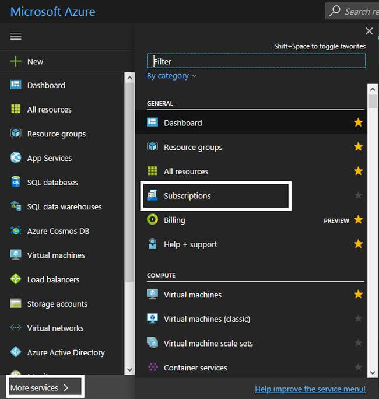
Task: Unfavorite Dashboard by clicking its gold star
Action: click(x=358, y=123)
